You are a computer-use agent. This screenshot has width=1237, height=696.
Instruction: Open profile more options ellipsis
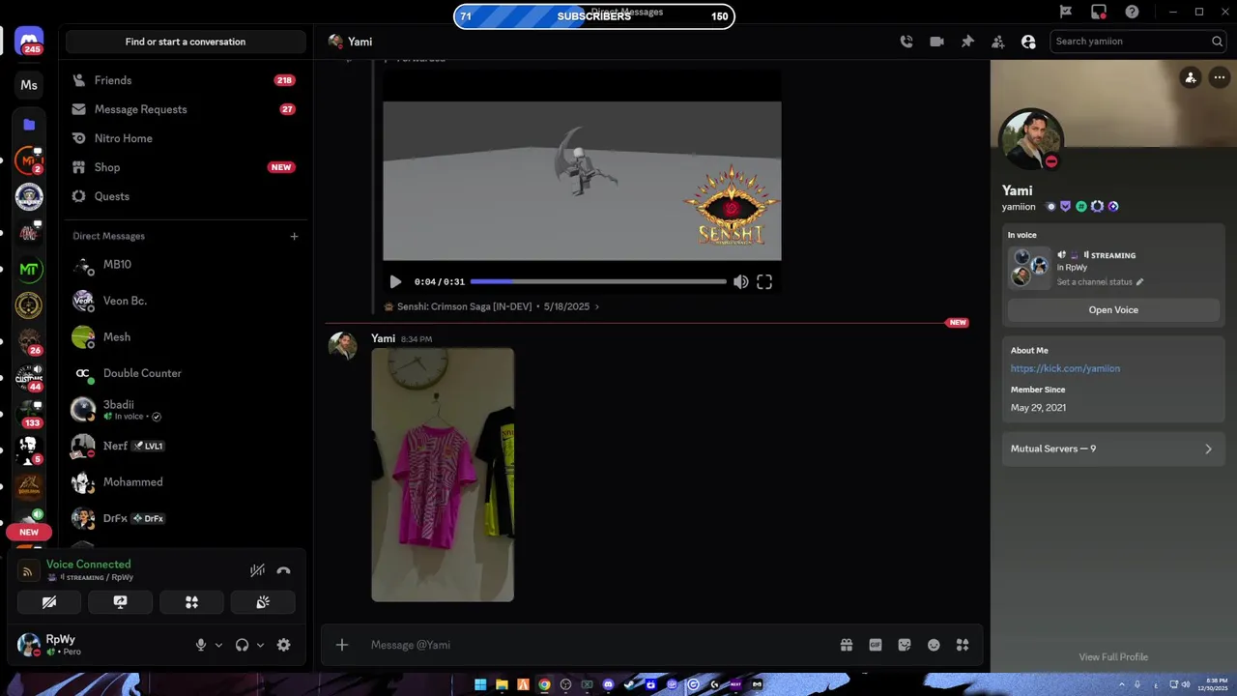pyautogui.click(x=1220, y=78)
